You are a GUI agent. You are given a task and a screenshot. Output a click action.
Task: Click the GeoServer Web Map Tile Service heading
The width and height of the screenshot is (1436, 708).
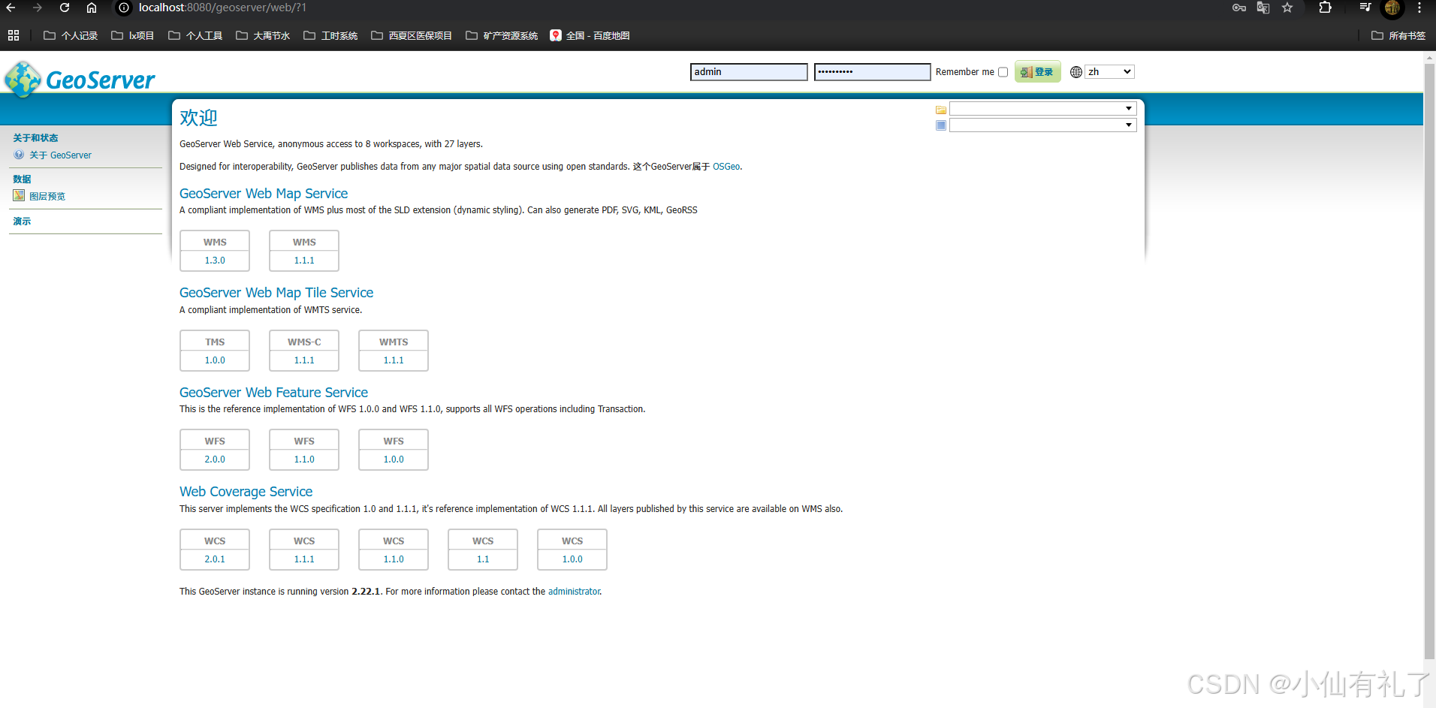pyautogui.click(x=276, y=293)
